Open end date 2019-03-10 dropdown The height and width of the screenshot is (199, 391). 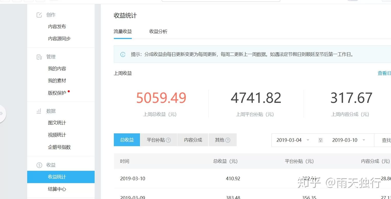(x=364, y=140)
